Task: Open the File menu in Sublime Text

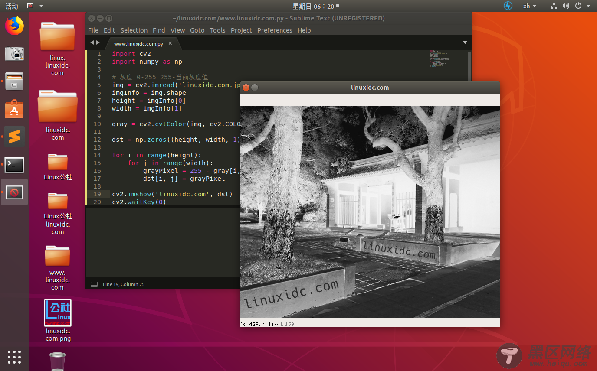Action: (93, 30)
